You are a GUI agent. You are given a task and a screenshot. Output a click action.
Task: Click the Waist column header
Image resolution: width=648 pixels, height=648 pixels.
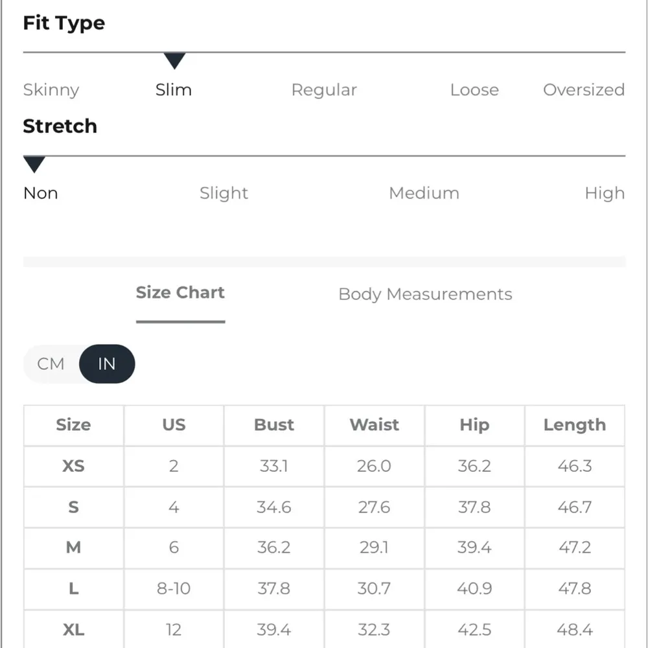click(374, 425)
